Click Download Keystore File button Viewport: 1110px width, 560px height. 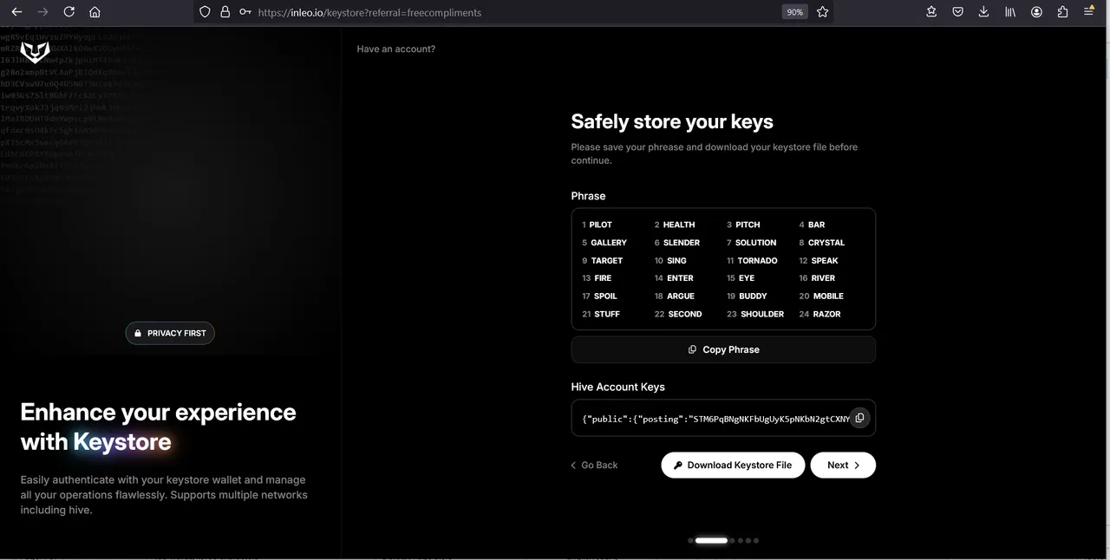[733, 465]
